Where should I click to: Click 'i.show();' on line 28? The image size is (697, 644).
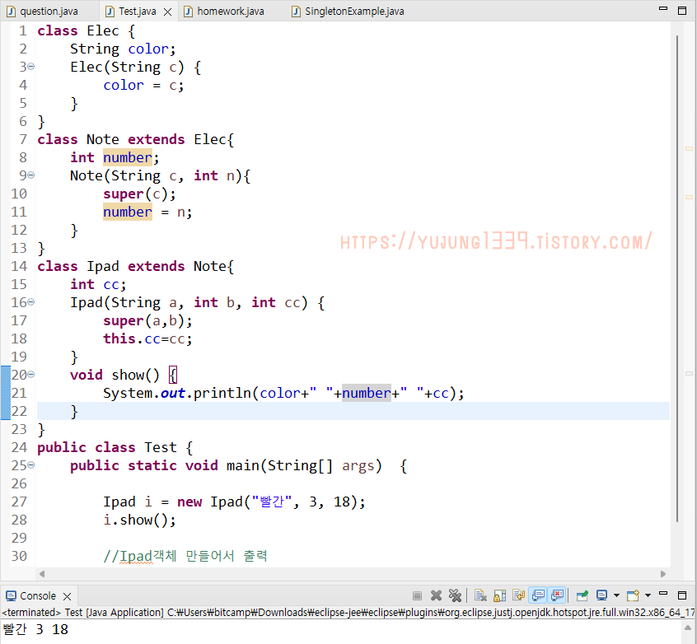pyautogui.click(x=139, y=520)
